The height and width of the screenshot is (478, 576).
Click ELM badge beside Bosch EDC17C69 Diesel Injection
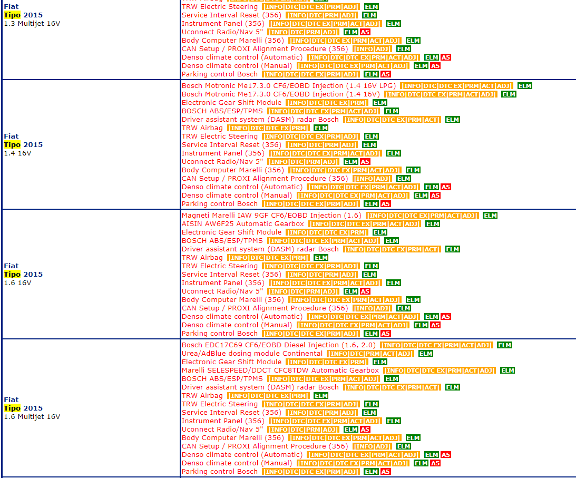click(x=504, y=345)
